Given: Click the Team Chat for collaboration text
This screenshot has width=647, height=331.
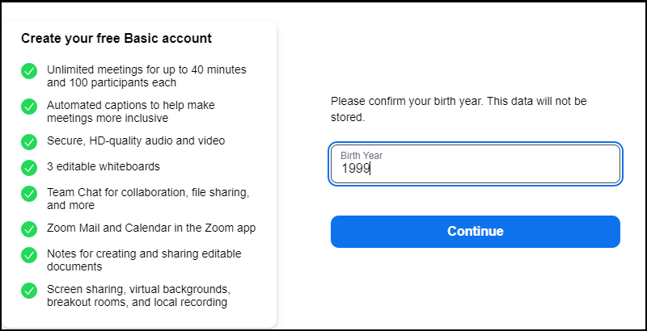Looking at the screenshot, I should point(148,199).
